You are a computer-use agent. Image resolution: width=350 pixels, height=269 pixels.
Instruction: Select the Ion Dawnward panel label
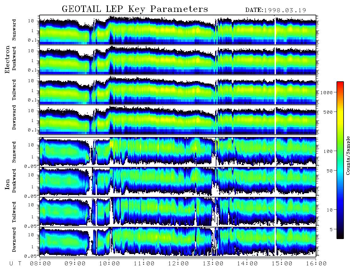coord(14,240)
